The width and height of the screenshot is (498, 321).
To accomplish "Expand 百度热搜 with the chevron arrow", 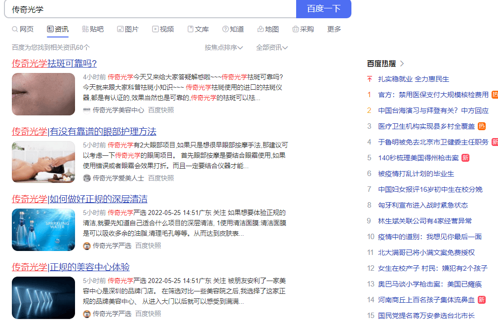I will (x=402, y=64).
